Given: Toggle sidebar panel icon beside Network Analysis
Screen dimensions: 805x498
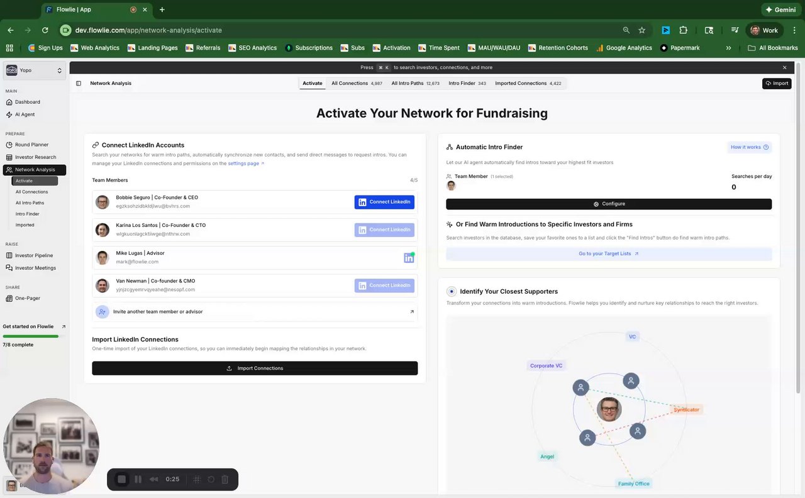Looking at the screenshot, I should [x=79, y=83].
